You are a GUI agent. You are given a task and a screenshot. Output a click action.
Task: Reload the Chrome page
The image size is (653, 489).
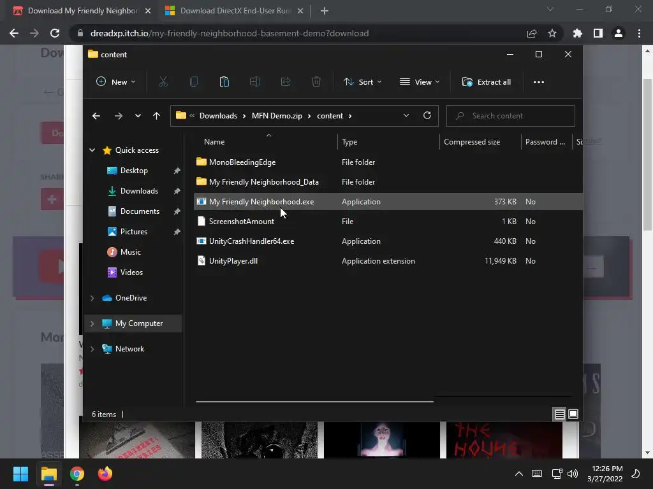point(55,33)
